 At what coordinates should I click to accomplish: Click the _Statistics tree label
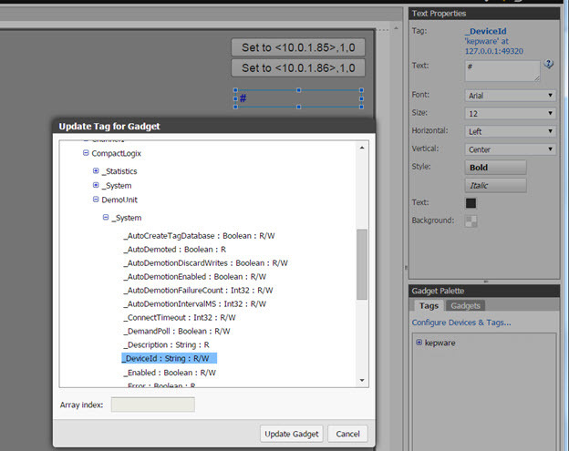point(119,171)
